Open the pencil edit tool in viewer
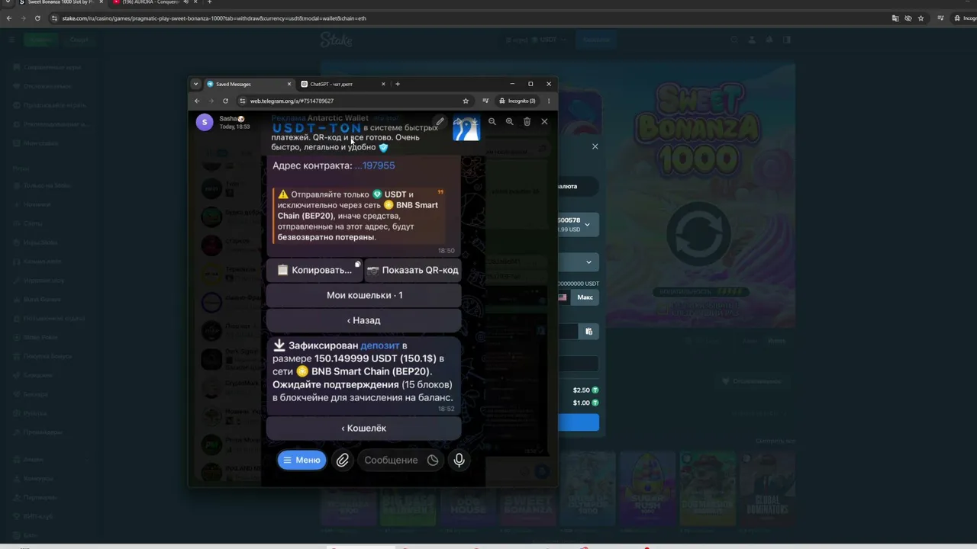This screenshot has height=549, width=977. (x=440, y=121)
